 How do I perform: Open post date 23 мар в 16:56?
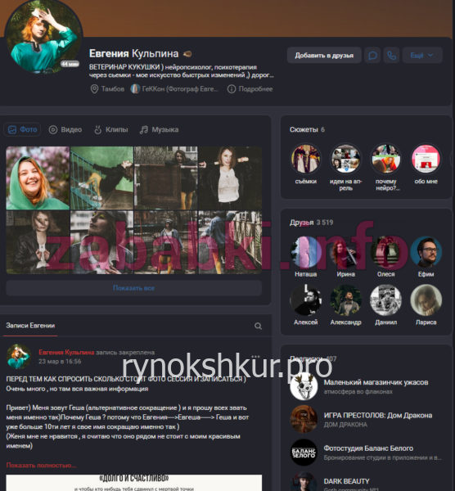[x=60, y=362]
